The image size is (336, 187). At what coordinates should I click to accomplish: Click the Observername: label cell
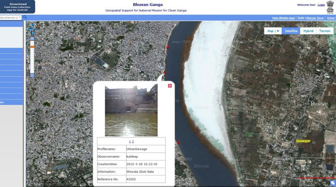tap(112, 157)
